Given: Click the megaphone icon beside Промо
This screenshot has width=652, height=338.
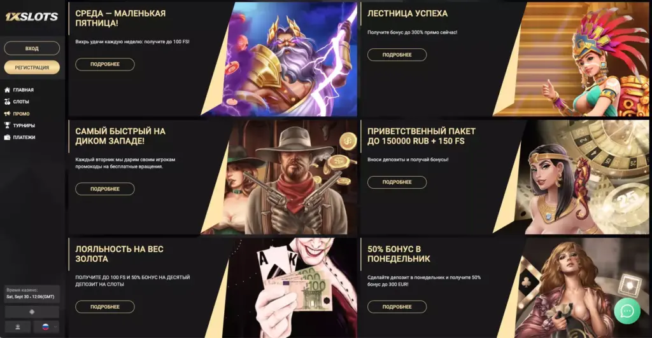Looking at the screenshot, I should 7,114.
